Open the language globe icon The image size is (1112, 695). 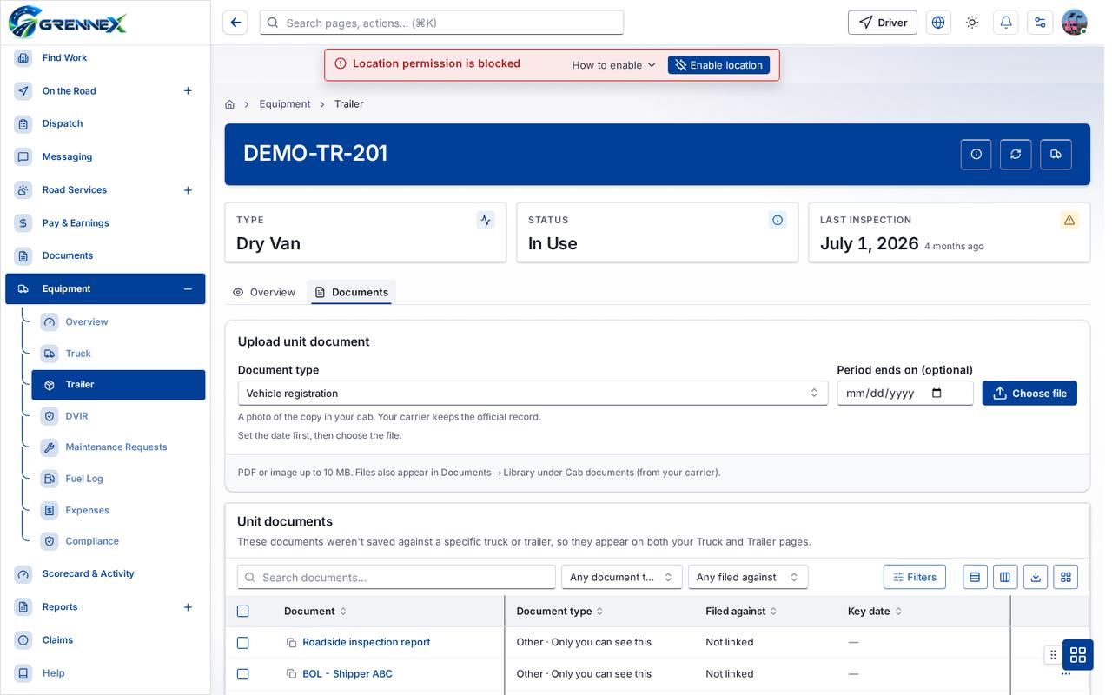point(938,23)
